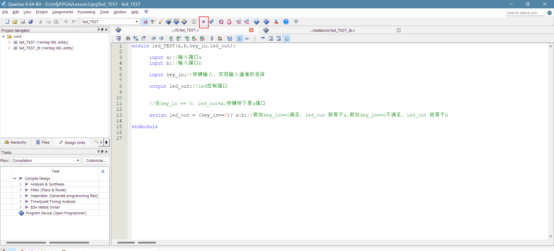
Task: Show more navigator tabs with right arrow
Action: point(106,142)
